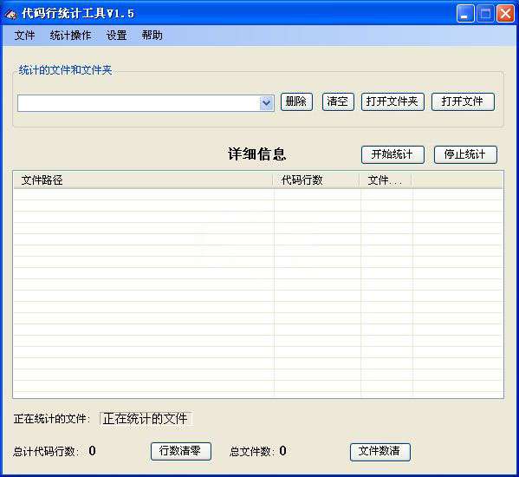Click inside the file path combo box field
Image resolution: width=519 pixels, height=477 pixels.
click(139, 103)
